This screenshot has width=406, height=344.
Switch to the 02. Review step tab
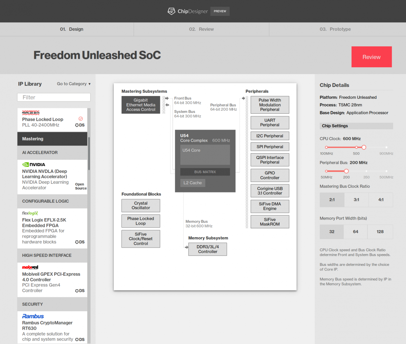pyautogui.click(x=202, y=29)
